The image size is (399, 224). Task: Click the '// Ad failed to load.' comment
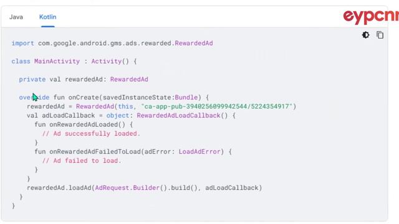pyautogui.click(x=82, y=161)
